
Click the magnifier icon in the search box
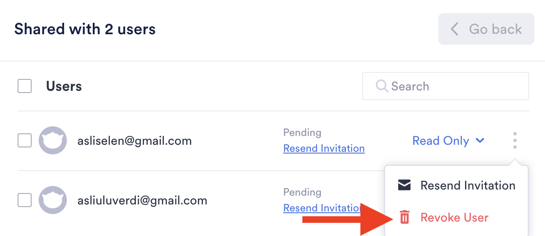(x=381, y=86)
